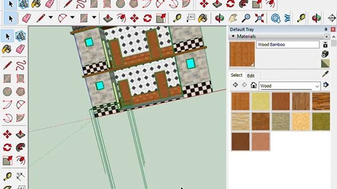
Task: Open the materials Details arrow menu
Action: [x=326, y=85]
